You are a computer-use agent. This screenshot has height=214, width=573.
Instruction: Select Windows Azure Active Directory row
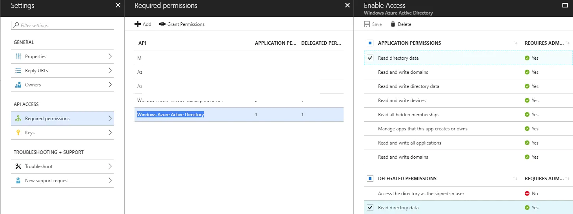(171, 115)
